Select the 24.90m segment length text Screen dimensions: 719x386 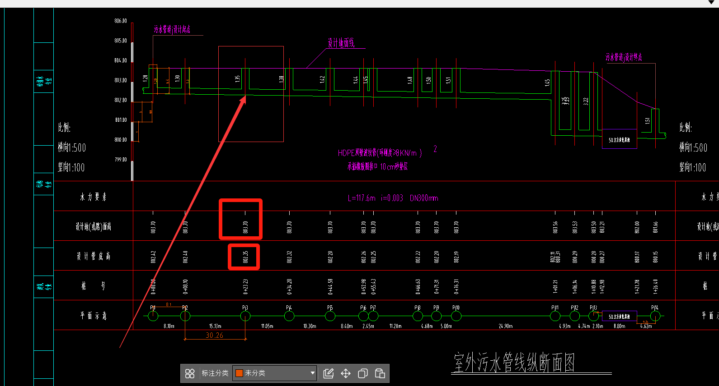click(x=505, y=326)
